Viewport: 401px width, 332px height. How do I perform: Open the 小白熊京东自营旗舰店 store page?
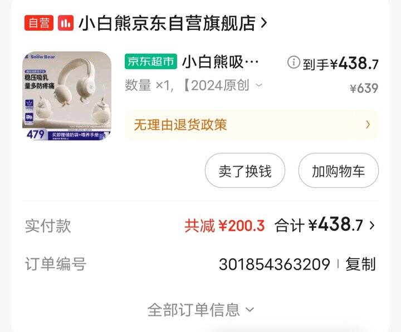pyautogui.click(x=167, y=23)
